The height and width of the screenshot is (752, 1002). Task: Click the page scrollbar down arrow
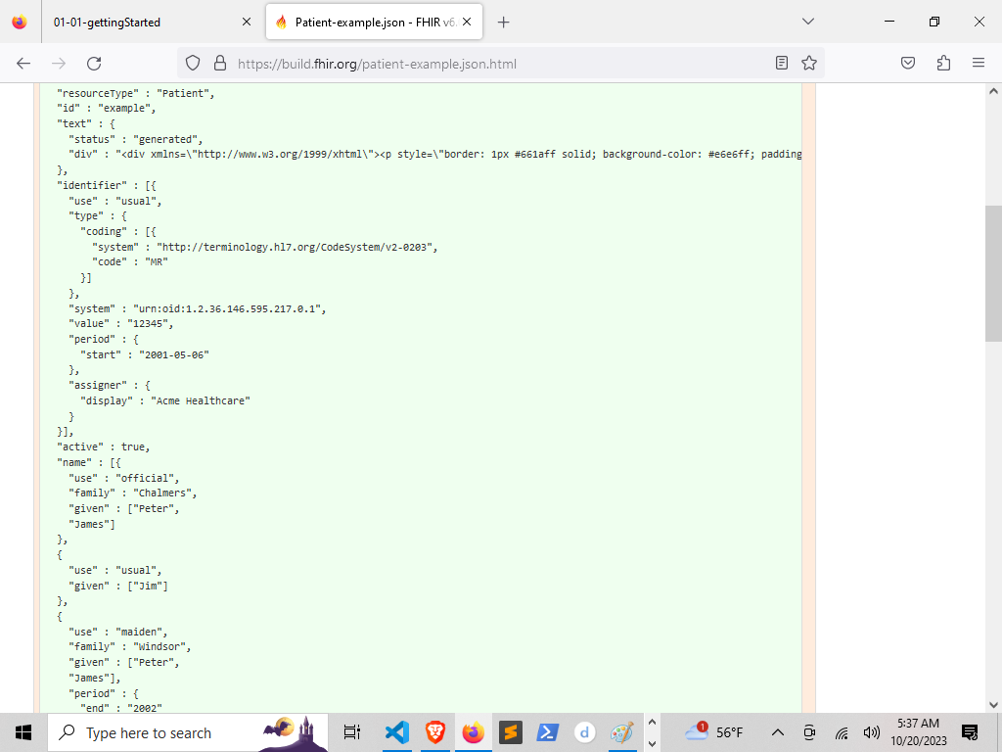993,705
